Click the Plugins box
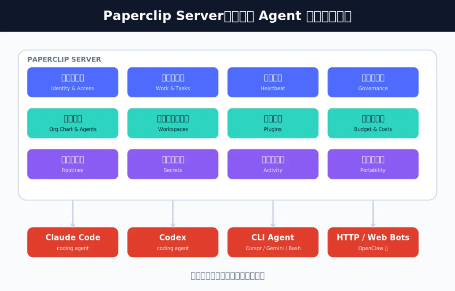This screenshot has width=455, height=291. [273, 123]
